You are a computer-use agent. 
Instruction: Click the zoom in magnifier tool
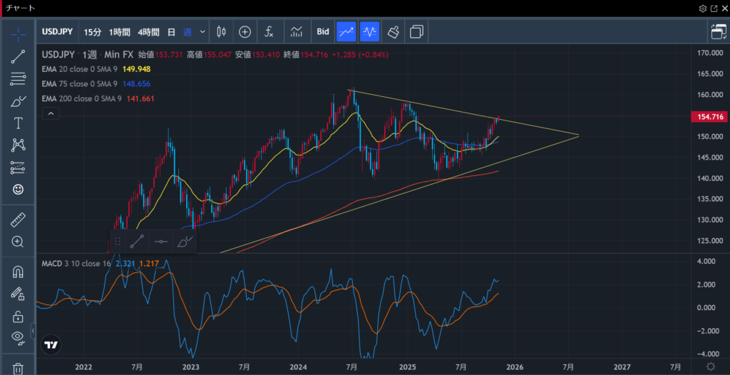point(19,242)
